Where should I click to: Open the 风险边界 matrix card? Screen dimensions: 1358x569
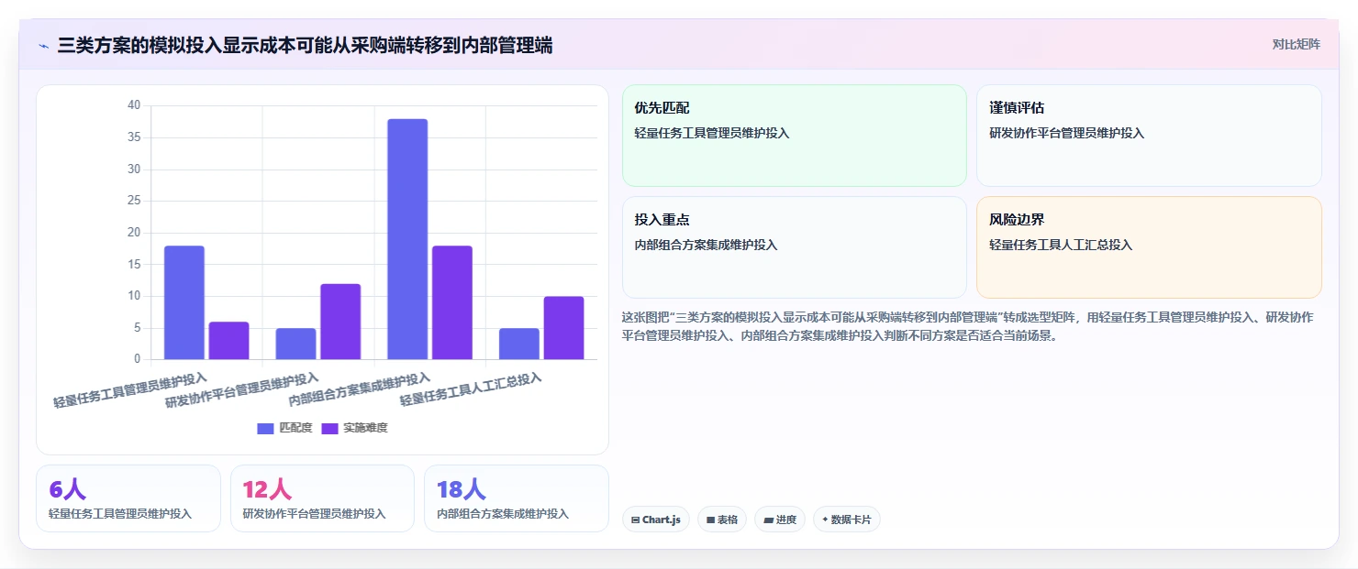coord(1149,247)
